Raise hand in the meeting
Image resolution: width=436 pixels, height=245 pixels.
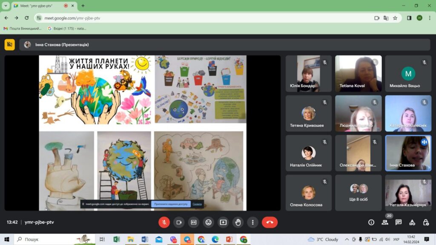238,222
